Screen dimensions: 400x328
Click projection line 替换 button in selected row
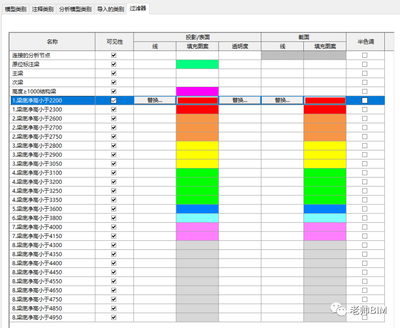(x=155, y=100)
